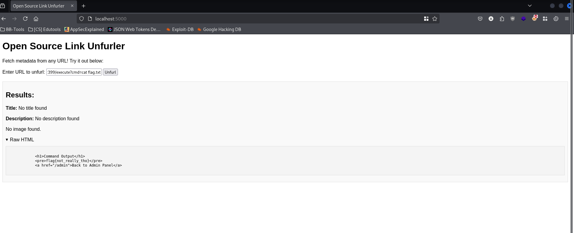The width and height of the screenshot is (574, 233).
Task: Click the Pocket save icon
Action: pyautogui.click(x=480, y=19)
